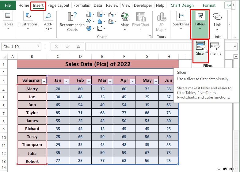
Task: Click the select-all corner of the sheet
Action: 5,57
